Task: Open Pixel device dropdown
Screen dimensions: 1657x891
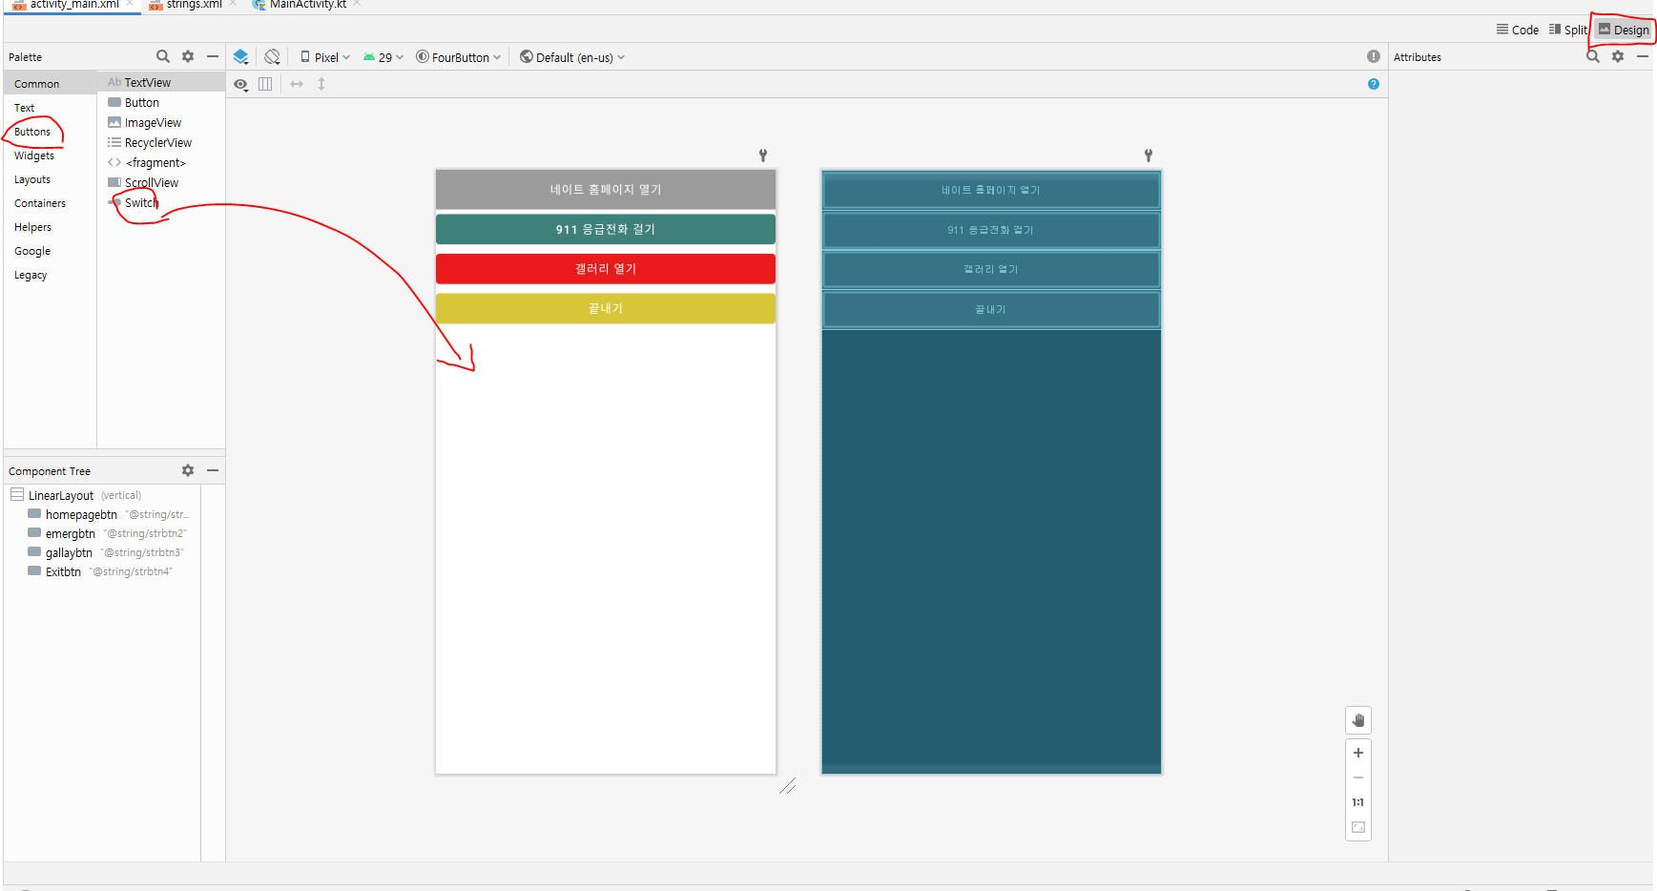Action: (x=325, y=57)
